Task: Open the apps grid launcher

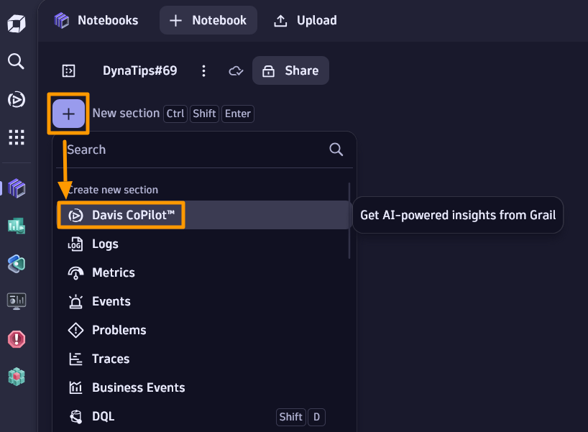Action: coord(17,137)
